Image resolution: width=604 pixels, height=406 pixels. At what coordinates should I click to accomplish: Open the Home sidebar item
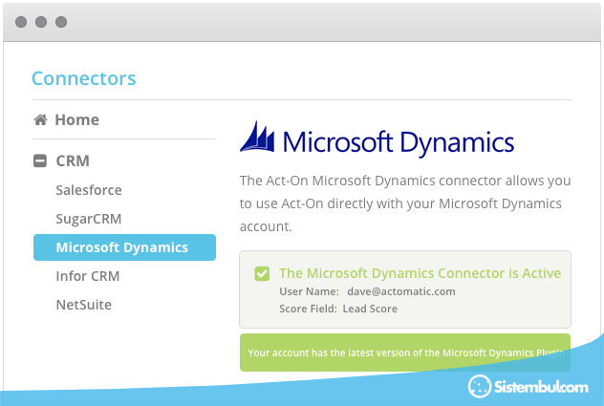(x=77, y=119)
